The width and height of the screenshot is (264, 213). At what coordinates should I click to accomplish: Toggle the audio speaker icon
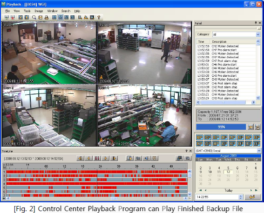(x=147, y=158)
